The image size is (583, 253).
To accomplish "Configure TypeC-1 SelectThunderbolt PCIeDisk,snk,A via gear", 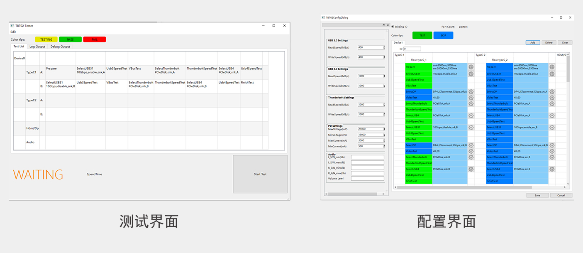I will pos(471,103).
